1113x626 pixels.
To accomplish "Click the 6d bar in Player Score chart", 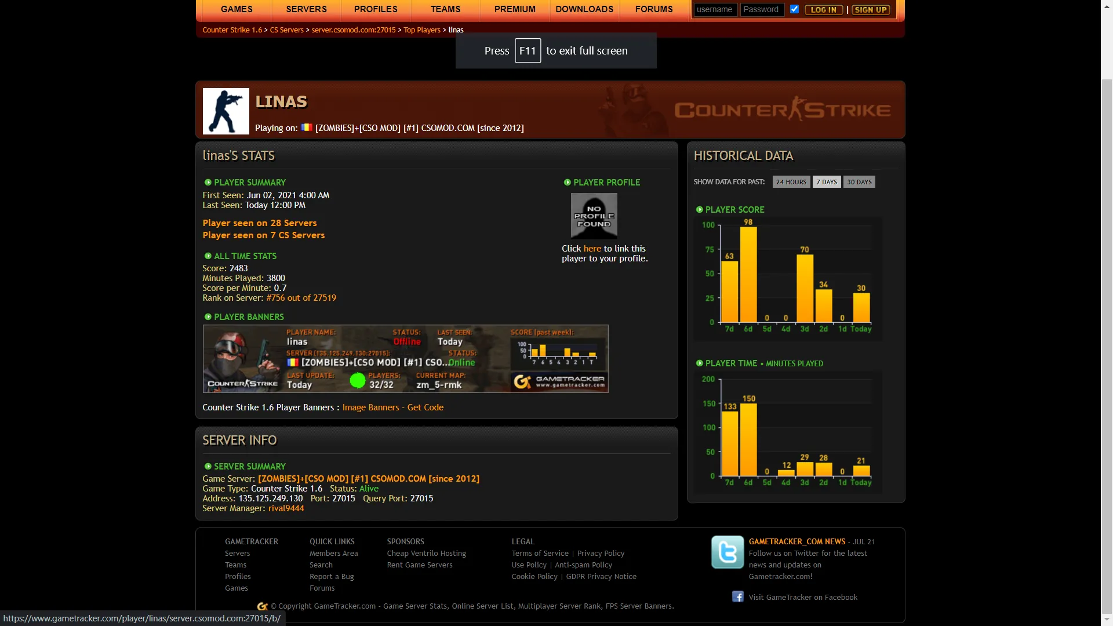I will tap(748, 275).
